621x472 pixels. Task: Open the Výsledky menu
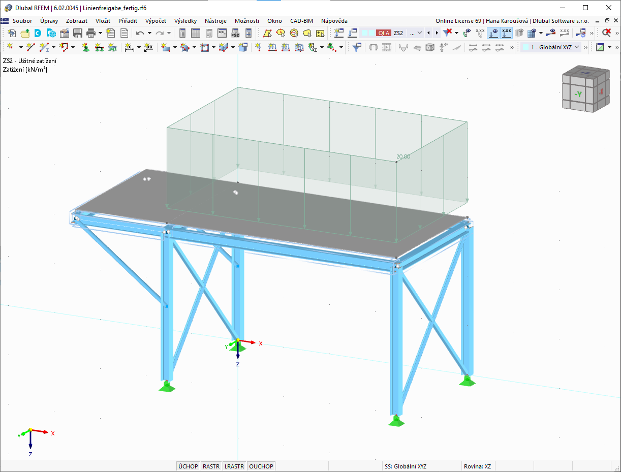pyautogui.click(x=185, y=21)
